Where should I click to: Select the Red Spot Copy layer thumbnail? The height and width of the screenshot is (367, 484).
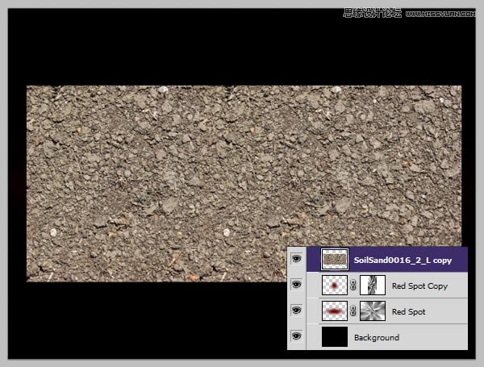pos(334,286)
